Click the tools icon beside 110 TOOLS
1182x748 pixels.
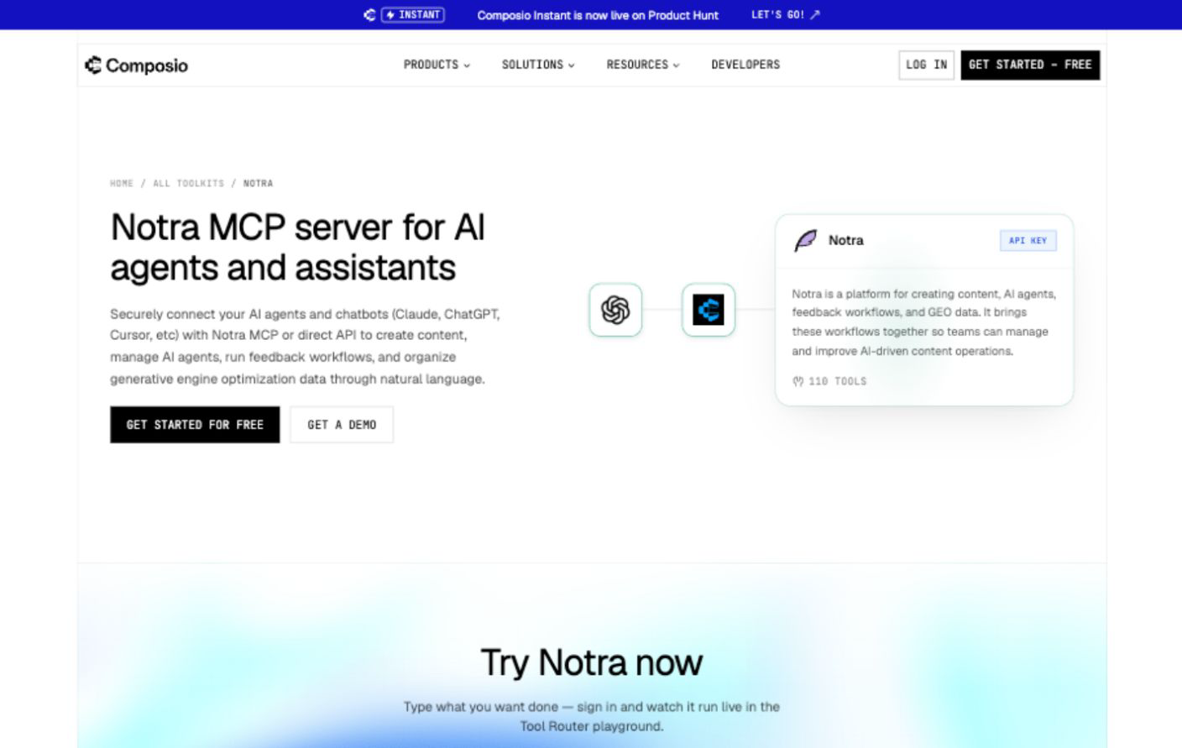click(x=798, y=381)
